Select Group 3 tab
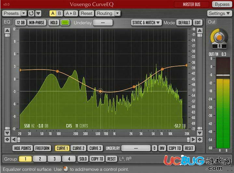Screen dimensions: 234x173 click(55, 159)
